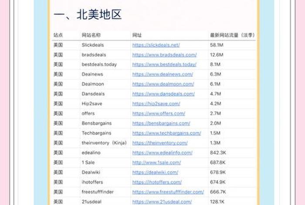Open the www.bestdeals.today link
The height and width of the screenshot is (205, 305).
(x=164, y=65)
